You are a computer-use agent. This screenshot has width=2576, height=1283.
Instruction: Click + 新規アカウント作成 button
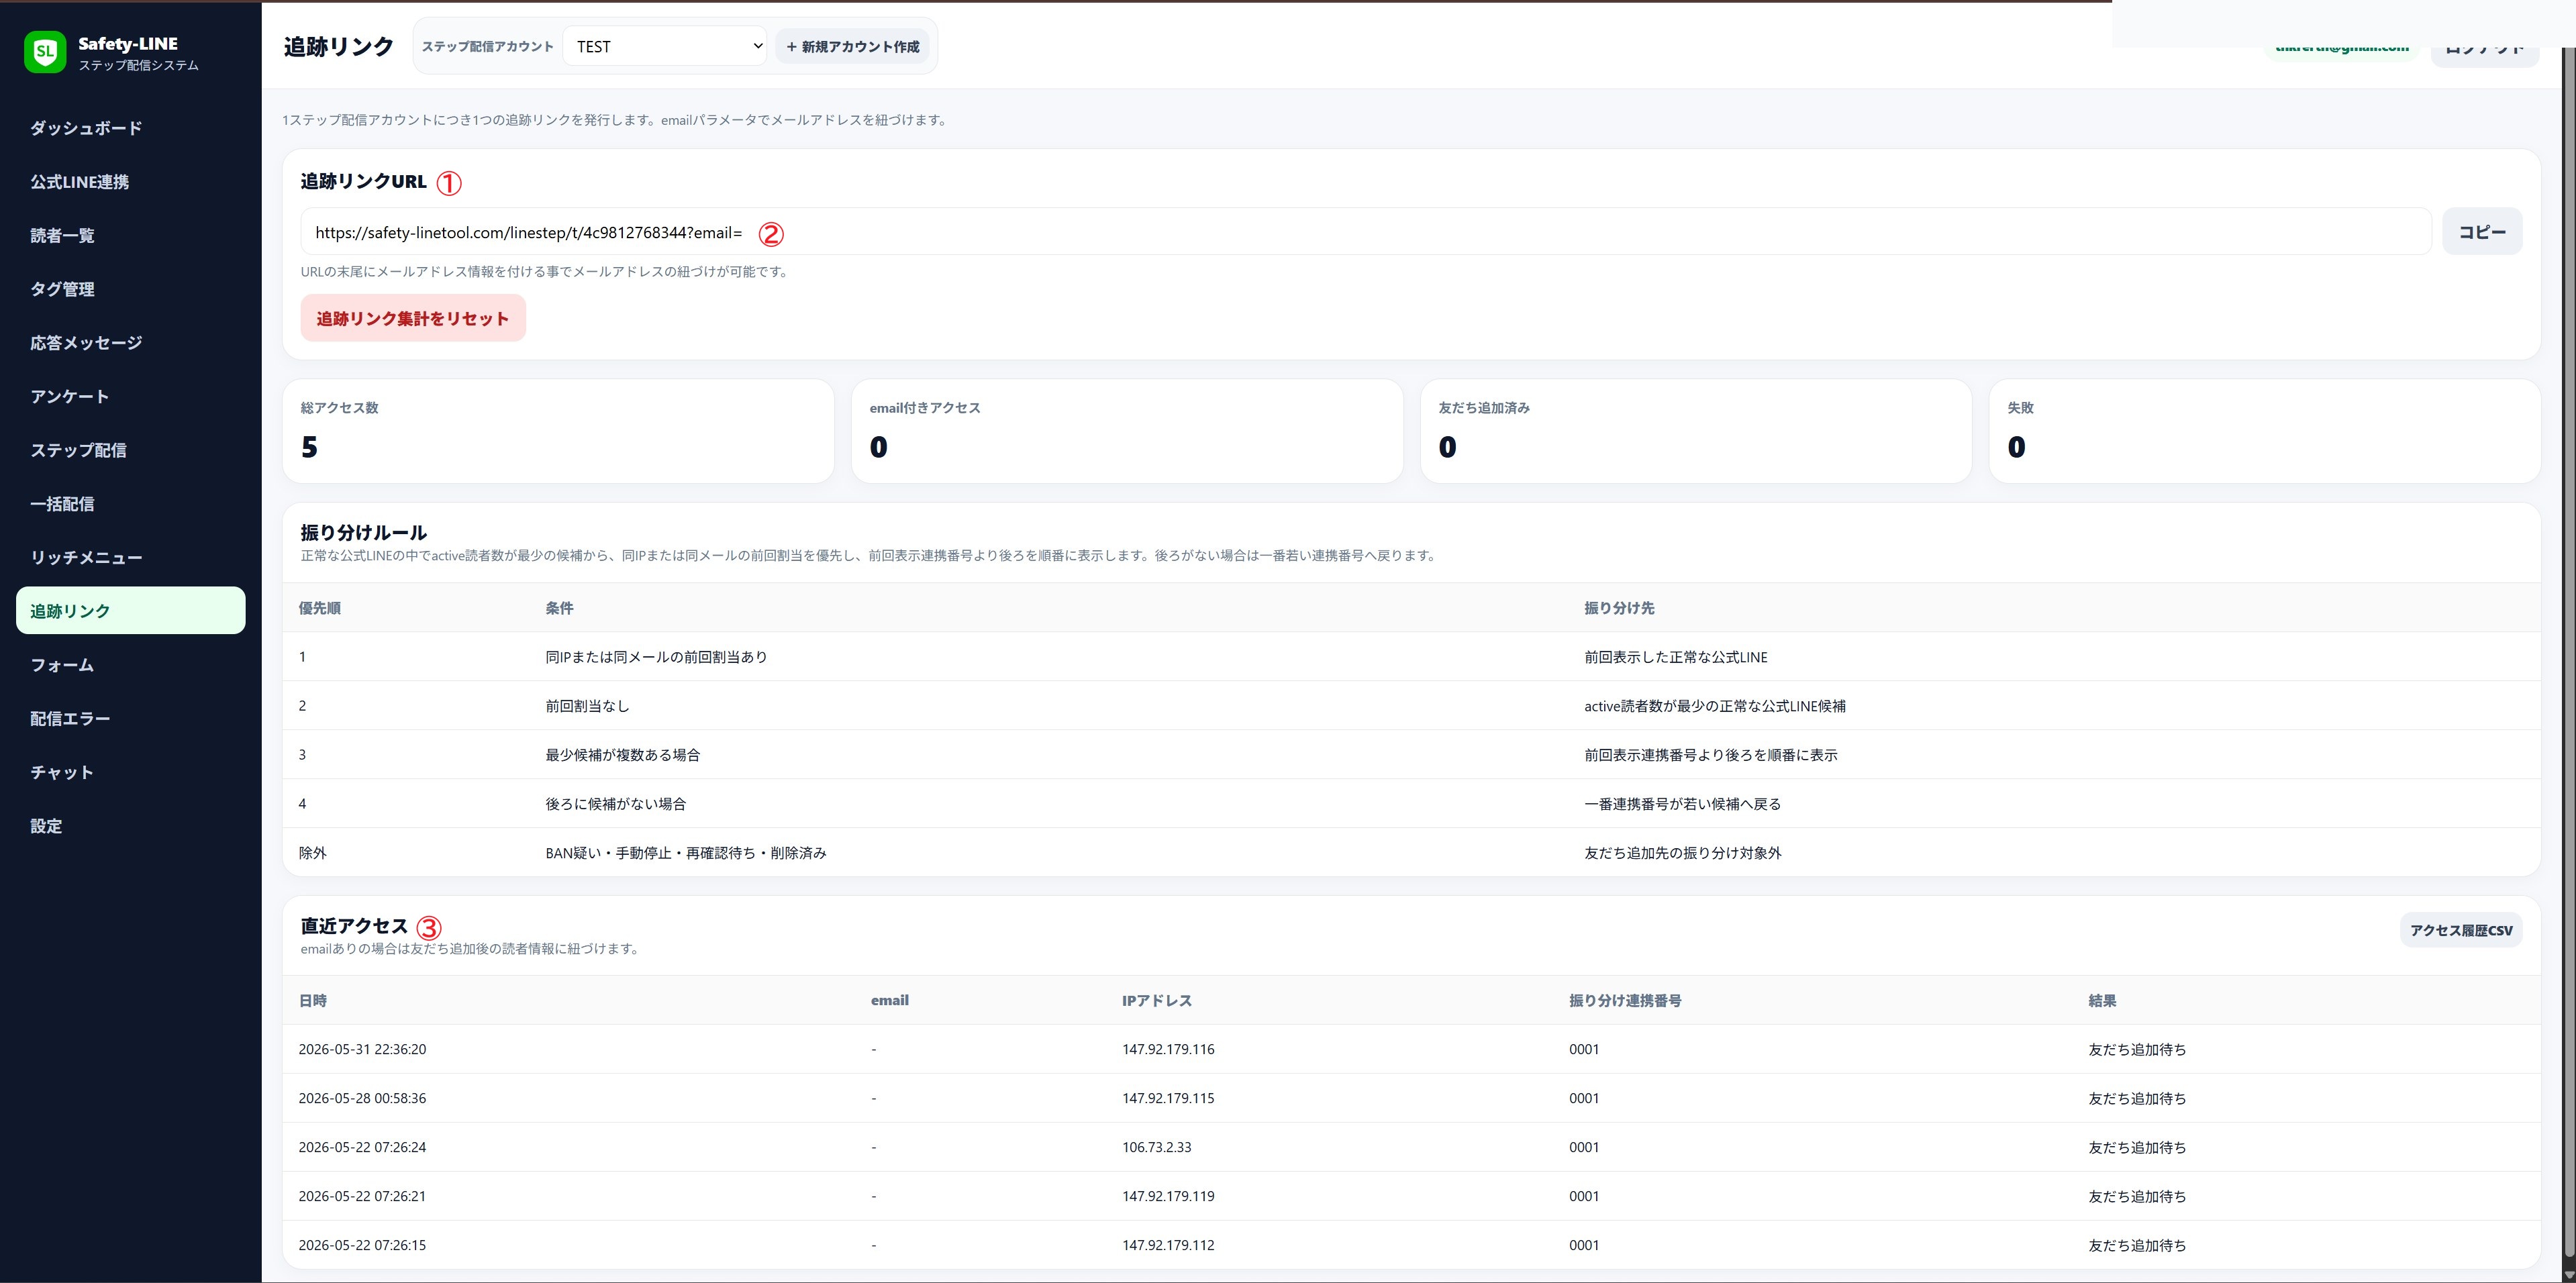pyautogui.click(x=852, y=46)
